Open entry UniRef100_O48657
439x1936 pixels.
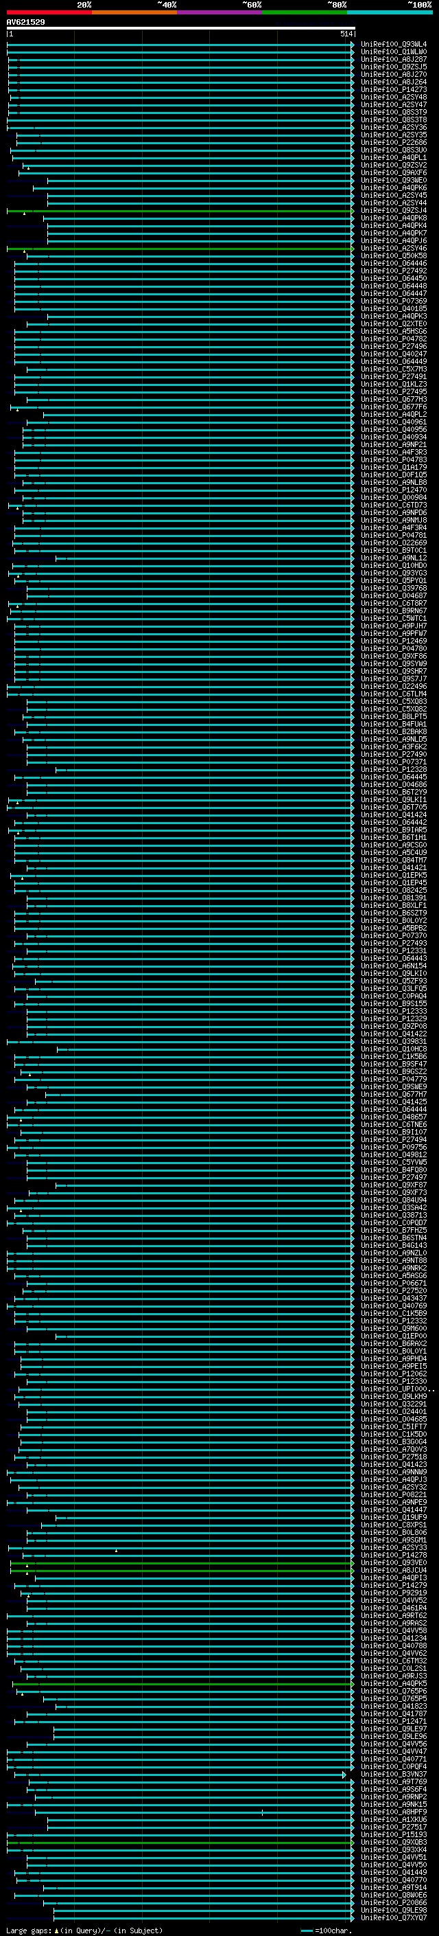tap(393, 1117)
